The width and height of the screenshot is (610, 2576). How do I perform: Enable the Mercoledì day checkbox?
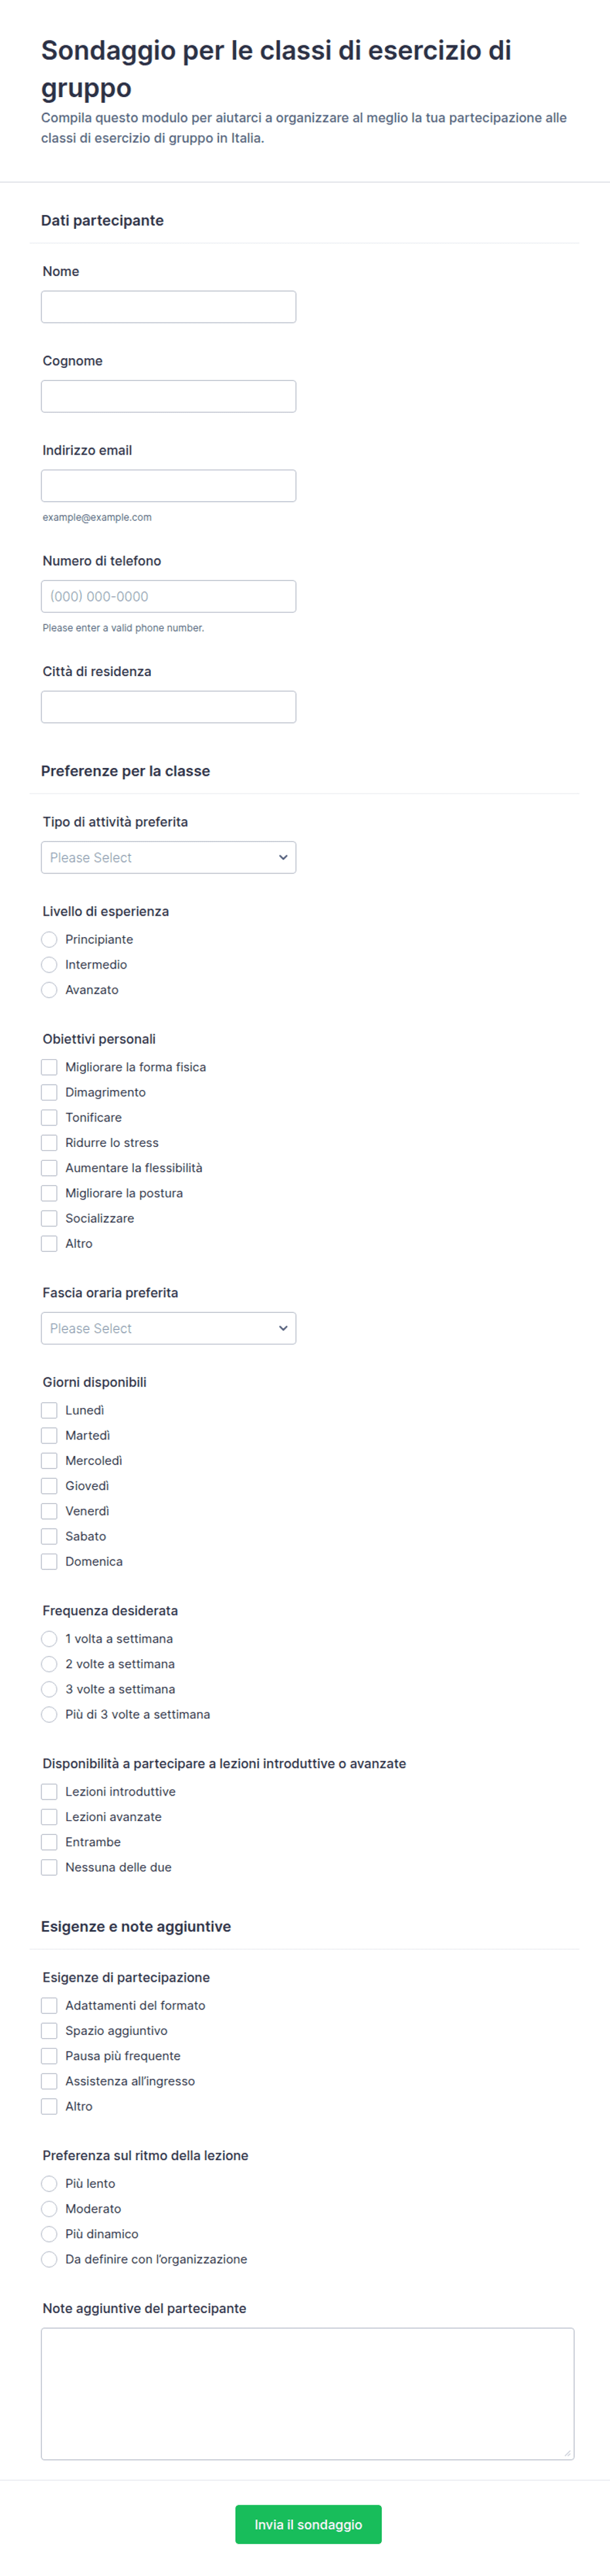tap(49, 1460)
